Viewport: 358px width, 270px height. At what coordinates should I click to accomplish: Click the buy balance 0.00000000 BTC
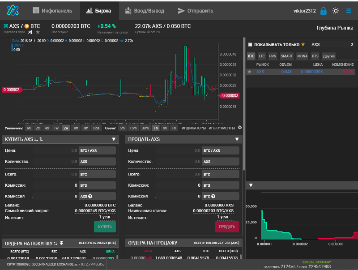pos(100,205)
